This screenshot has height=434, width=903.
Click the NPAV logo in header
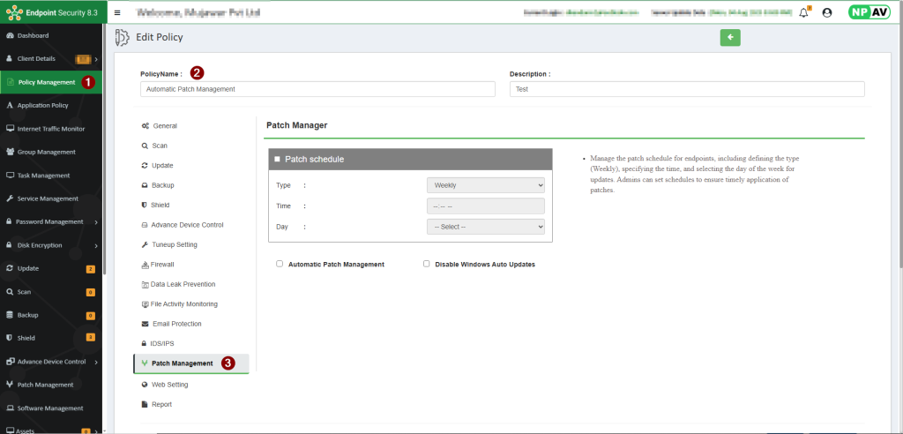tap(868, 13)
